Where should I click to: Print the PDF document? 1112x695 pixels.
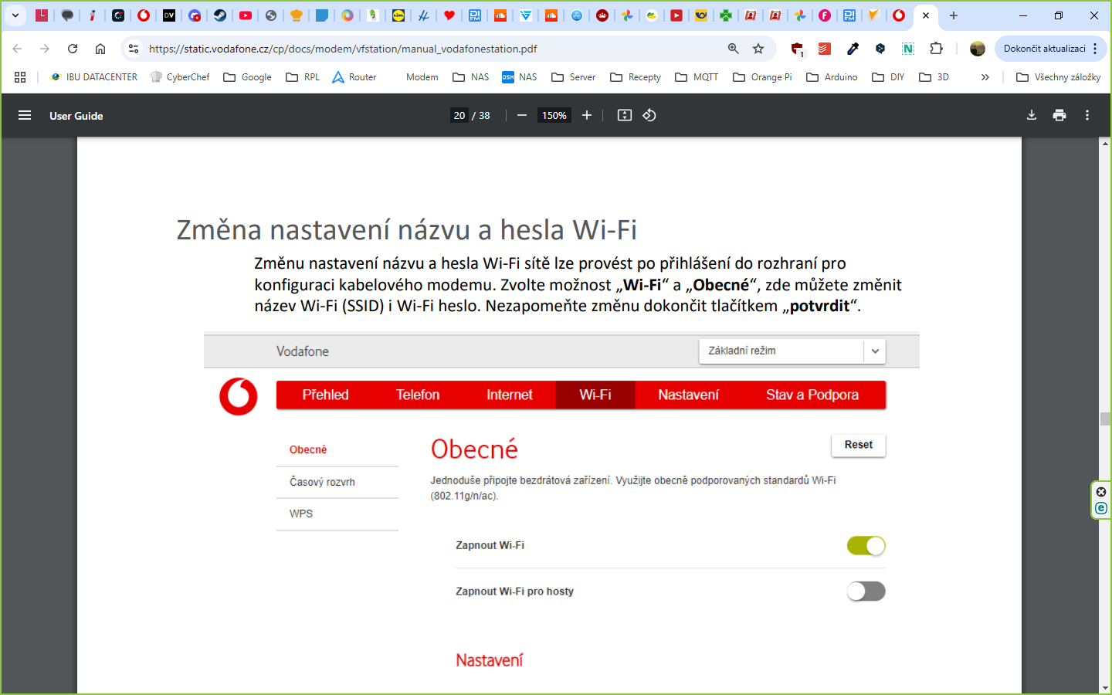tap(1059, 116)
